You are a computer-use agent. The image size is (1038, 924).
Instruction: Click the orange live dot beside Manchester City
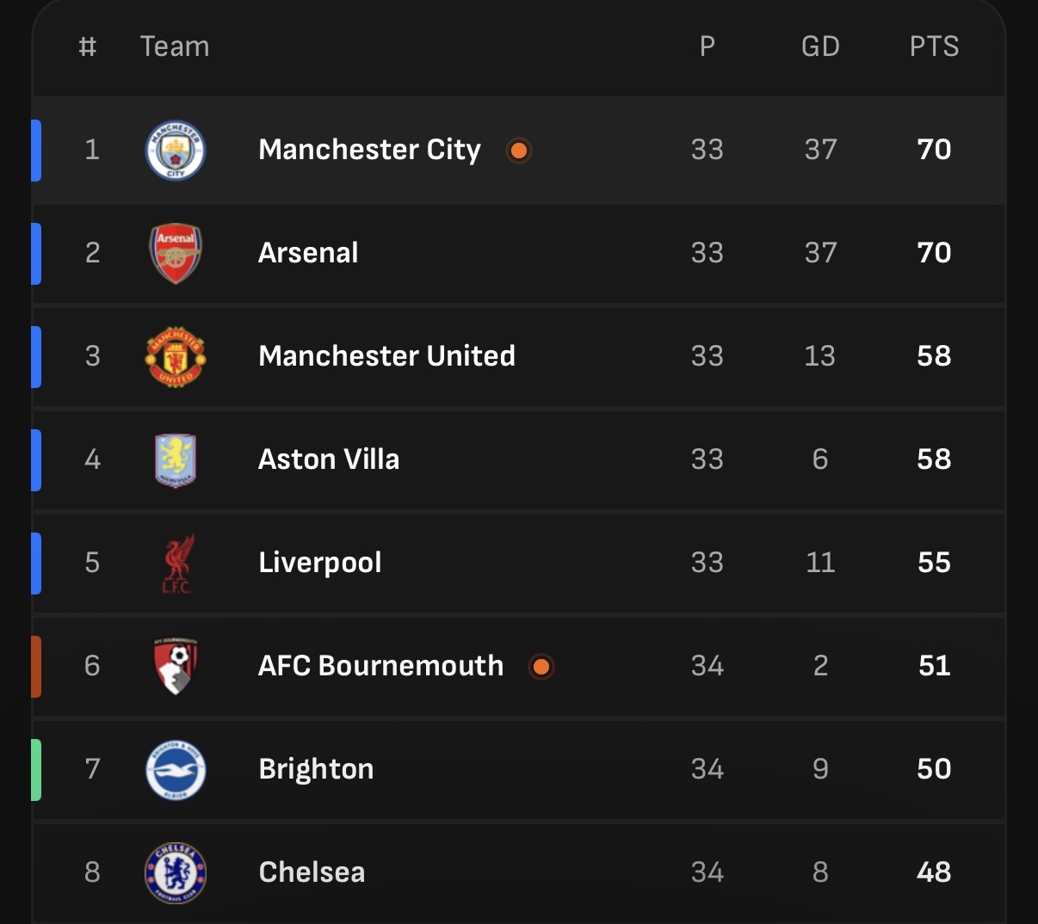pos(518,151)
